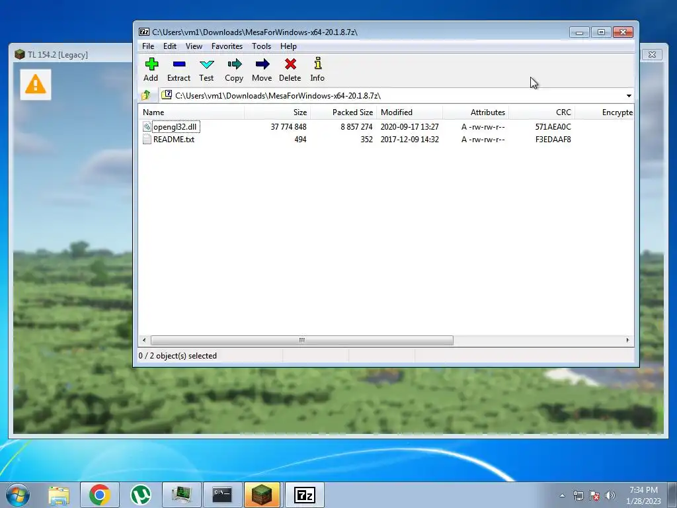Click the TL 154.2 [Legacy] title bar

click(58, 54)
